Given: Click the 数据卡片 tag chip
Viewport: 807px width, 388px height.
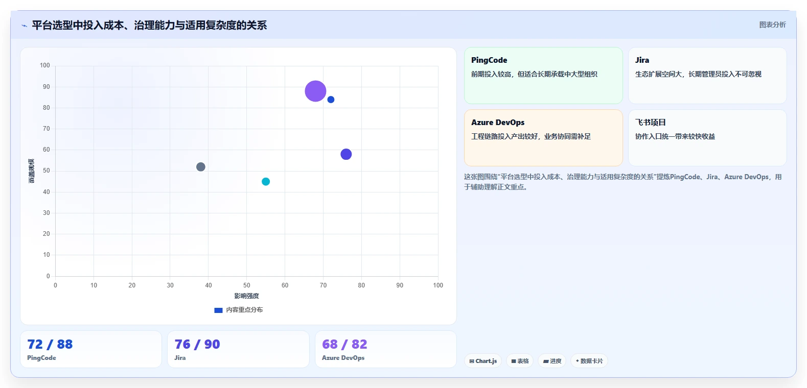Looking at the screenshot, I should tap(589, 361).
